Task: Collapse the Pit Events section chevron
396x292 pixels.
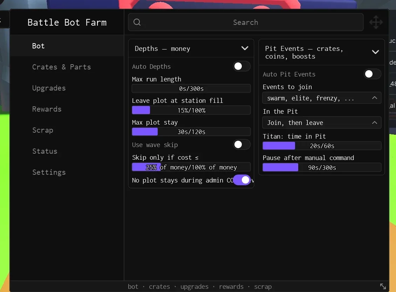Action: (375, 52)
